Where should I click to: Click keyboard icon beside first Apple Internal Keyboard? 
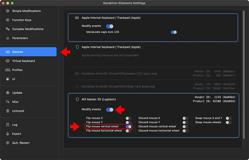(77, 18)
